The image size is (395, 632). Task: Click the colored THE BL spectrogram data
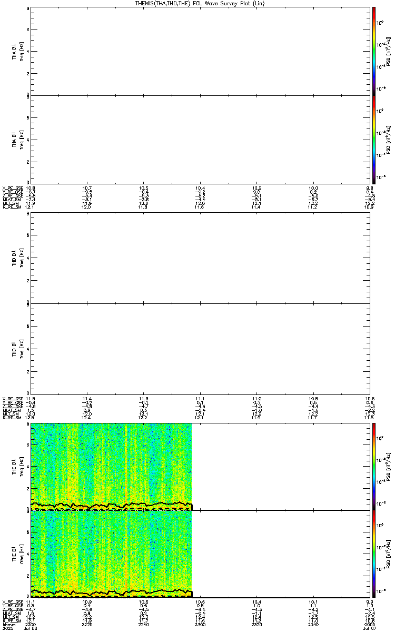[x=111, y=466]
